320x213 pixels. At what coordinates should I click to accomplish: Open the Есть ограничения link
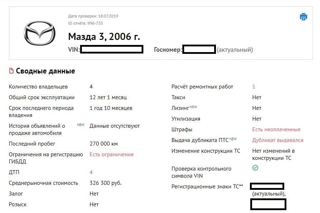click(x=111, y=154)
